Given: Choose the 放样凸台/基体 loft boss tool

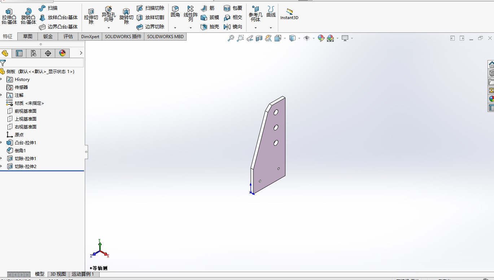Looking at the screenshot, I should point(58,17).
